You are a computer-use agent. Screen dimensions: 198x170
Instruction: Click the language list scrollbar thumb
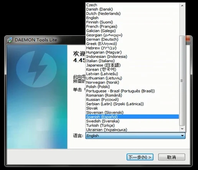tap(182, 81)
